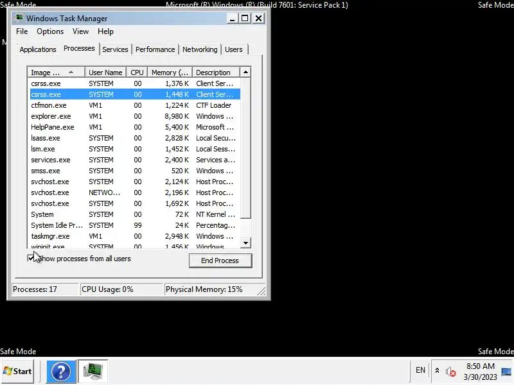This screenshot has height=385, width=514.
Task: Open the File menu
Action: [x=22, y=31]
